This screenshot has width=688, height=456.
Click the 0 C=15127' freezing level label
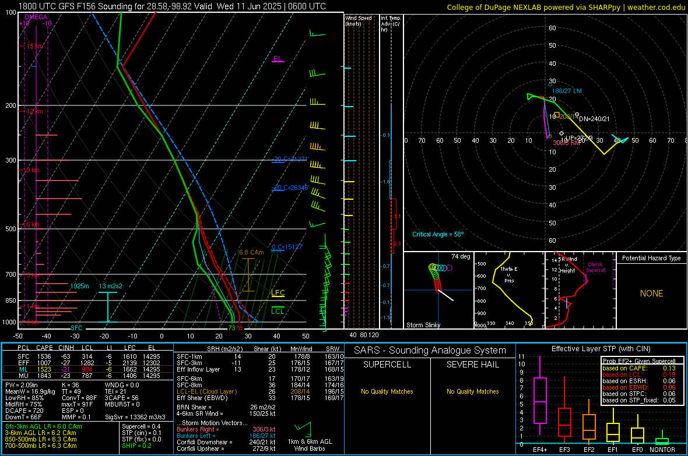coord(287,247)
